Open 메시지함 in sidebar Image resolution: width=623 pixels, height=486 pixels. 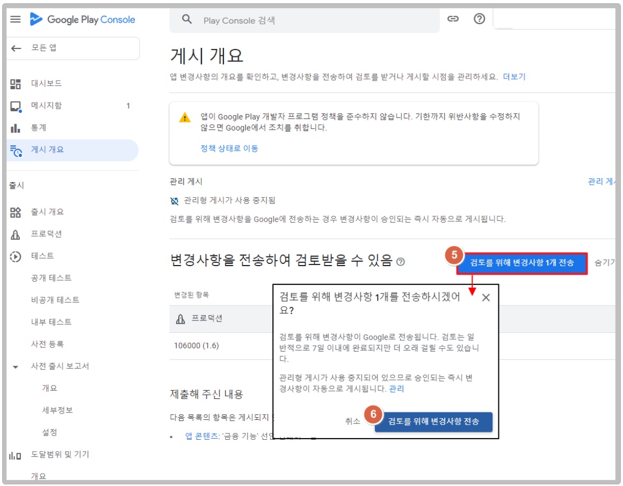pos(47,105)
